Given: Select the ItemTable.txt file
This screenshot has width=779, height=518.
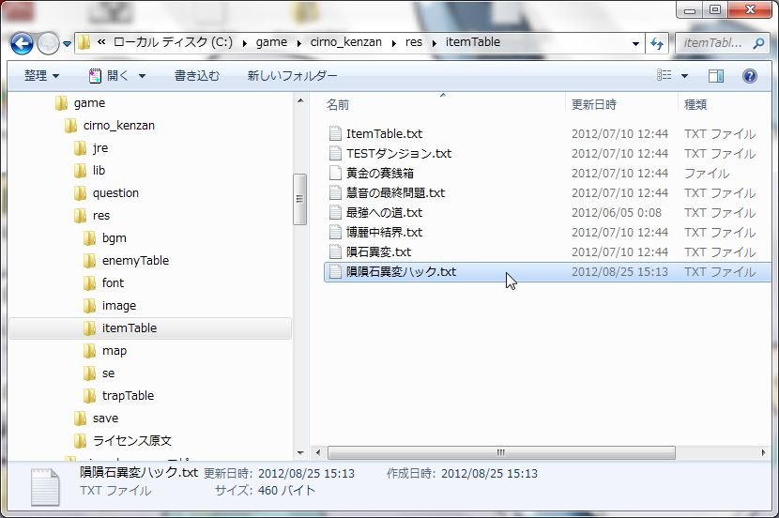Looking at the screenshot, I should [x=384, y=133].
